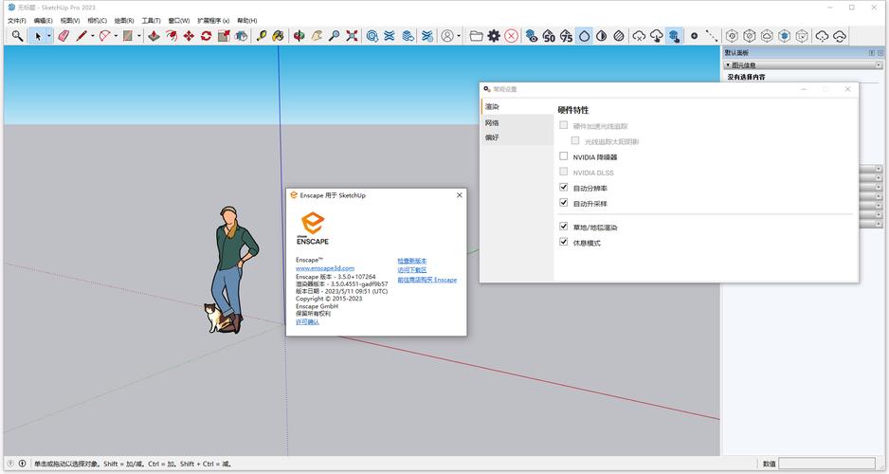Click the red circled X icon
This screenshot has width=889, height=474.
[x=512, y=36]
